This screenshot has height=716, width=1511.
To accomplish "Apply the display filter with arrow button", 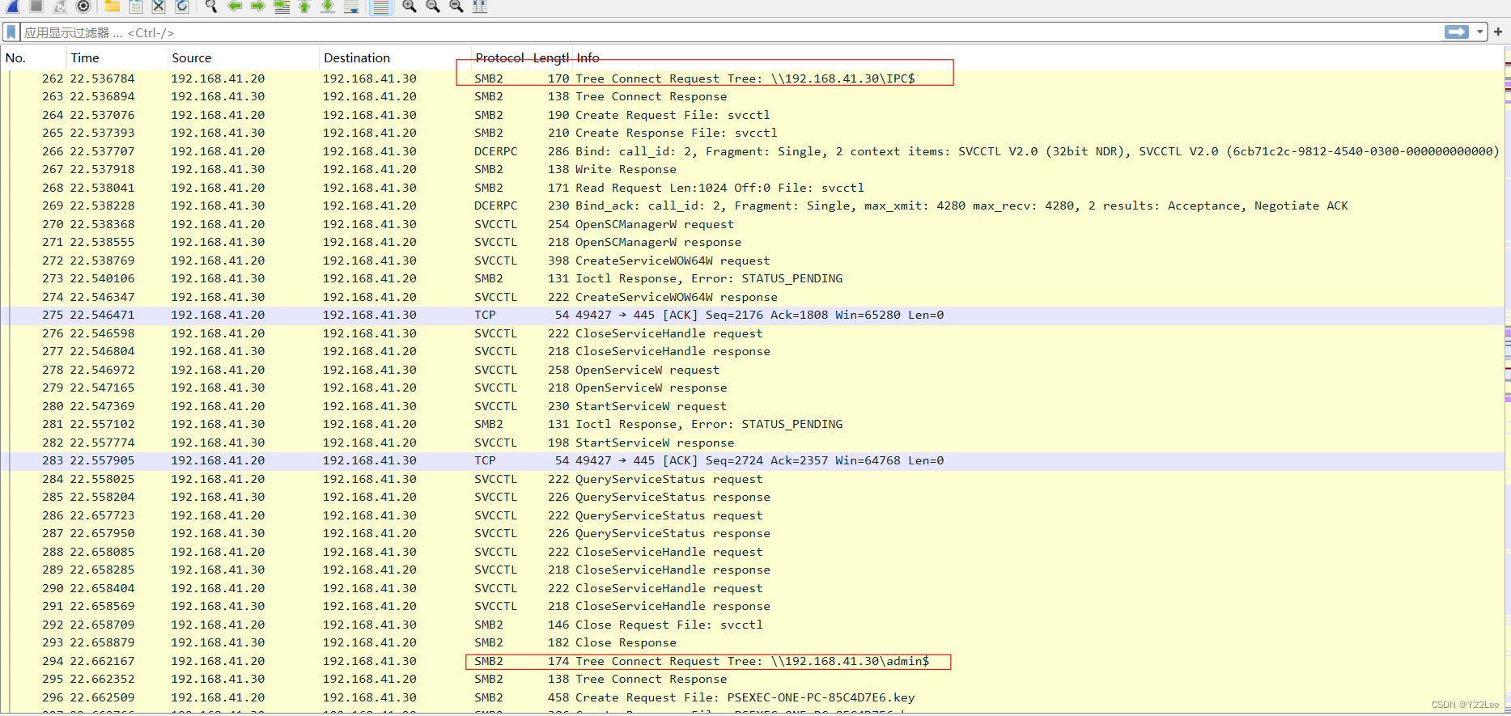I will coord(1457,32).
